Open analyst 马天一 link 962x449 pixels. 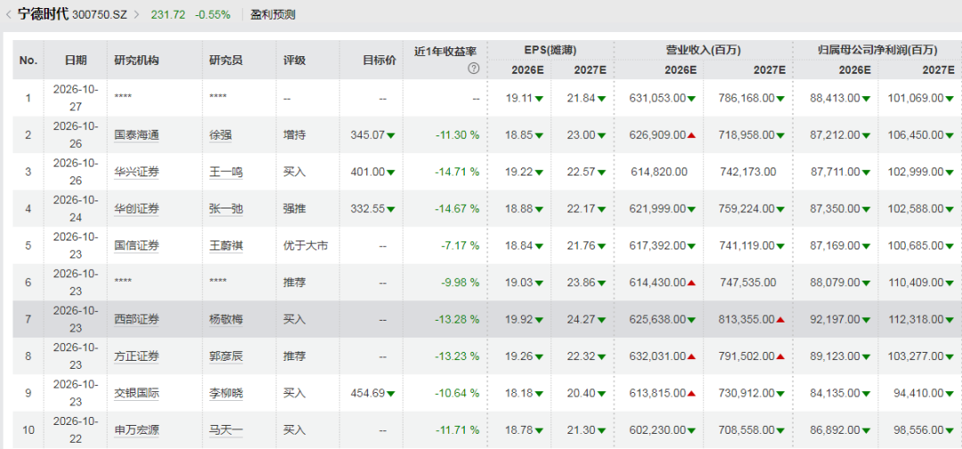click(x=225, y=429)
